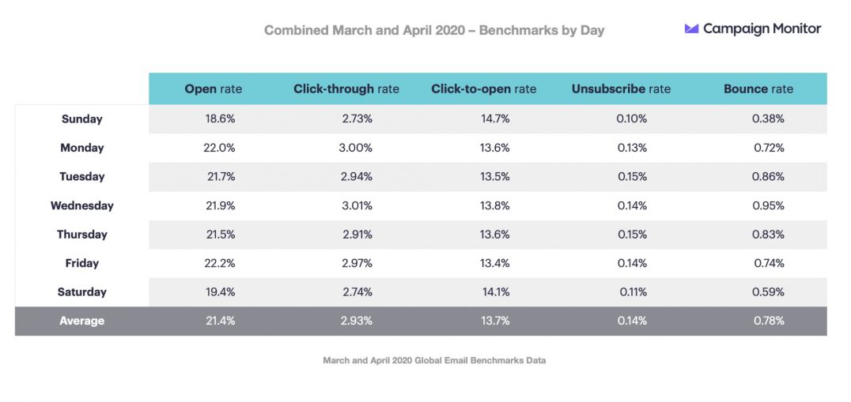This screenshot has width=851, height=402.
Task: Select the Unsubscribe rate column header
Action: click(x=621, y=89)
